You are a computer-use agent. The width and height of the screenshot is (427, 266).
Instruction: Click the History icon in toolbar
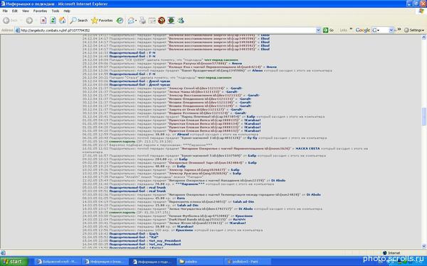(x=120, y=21)
